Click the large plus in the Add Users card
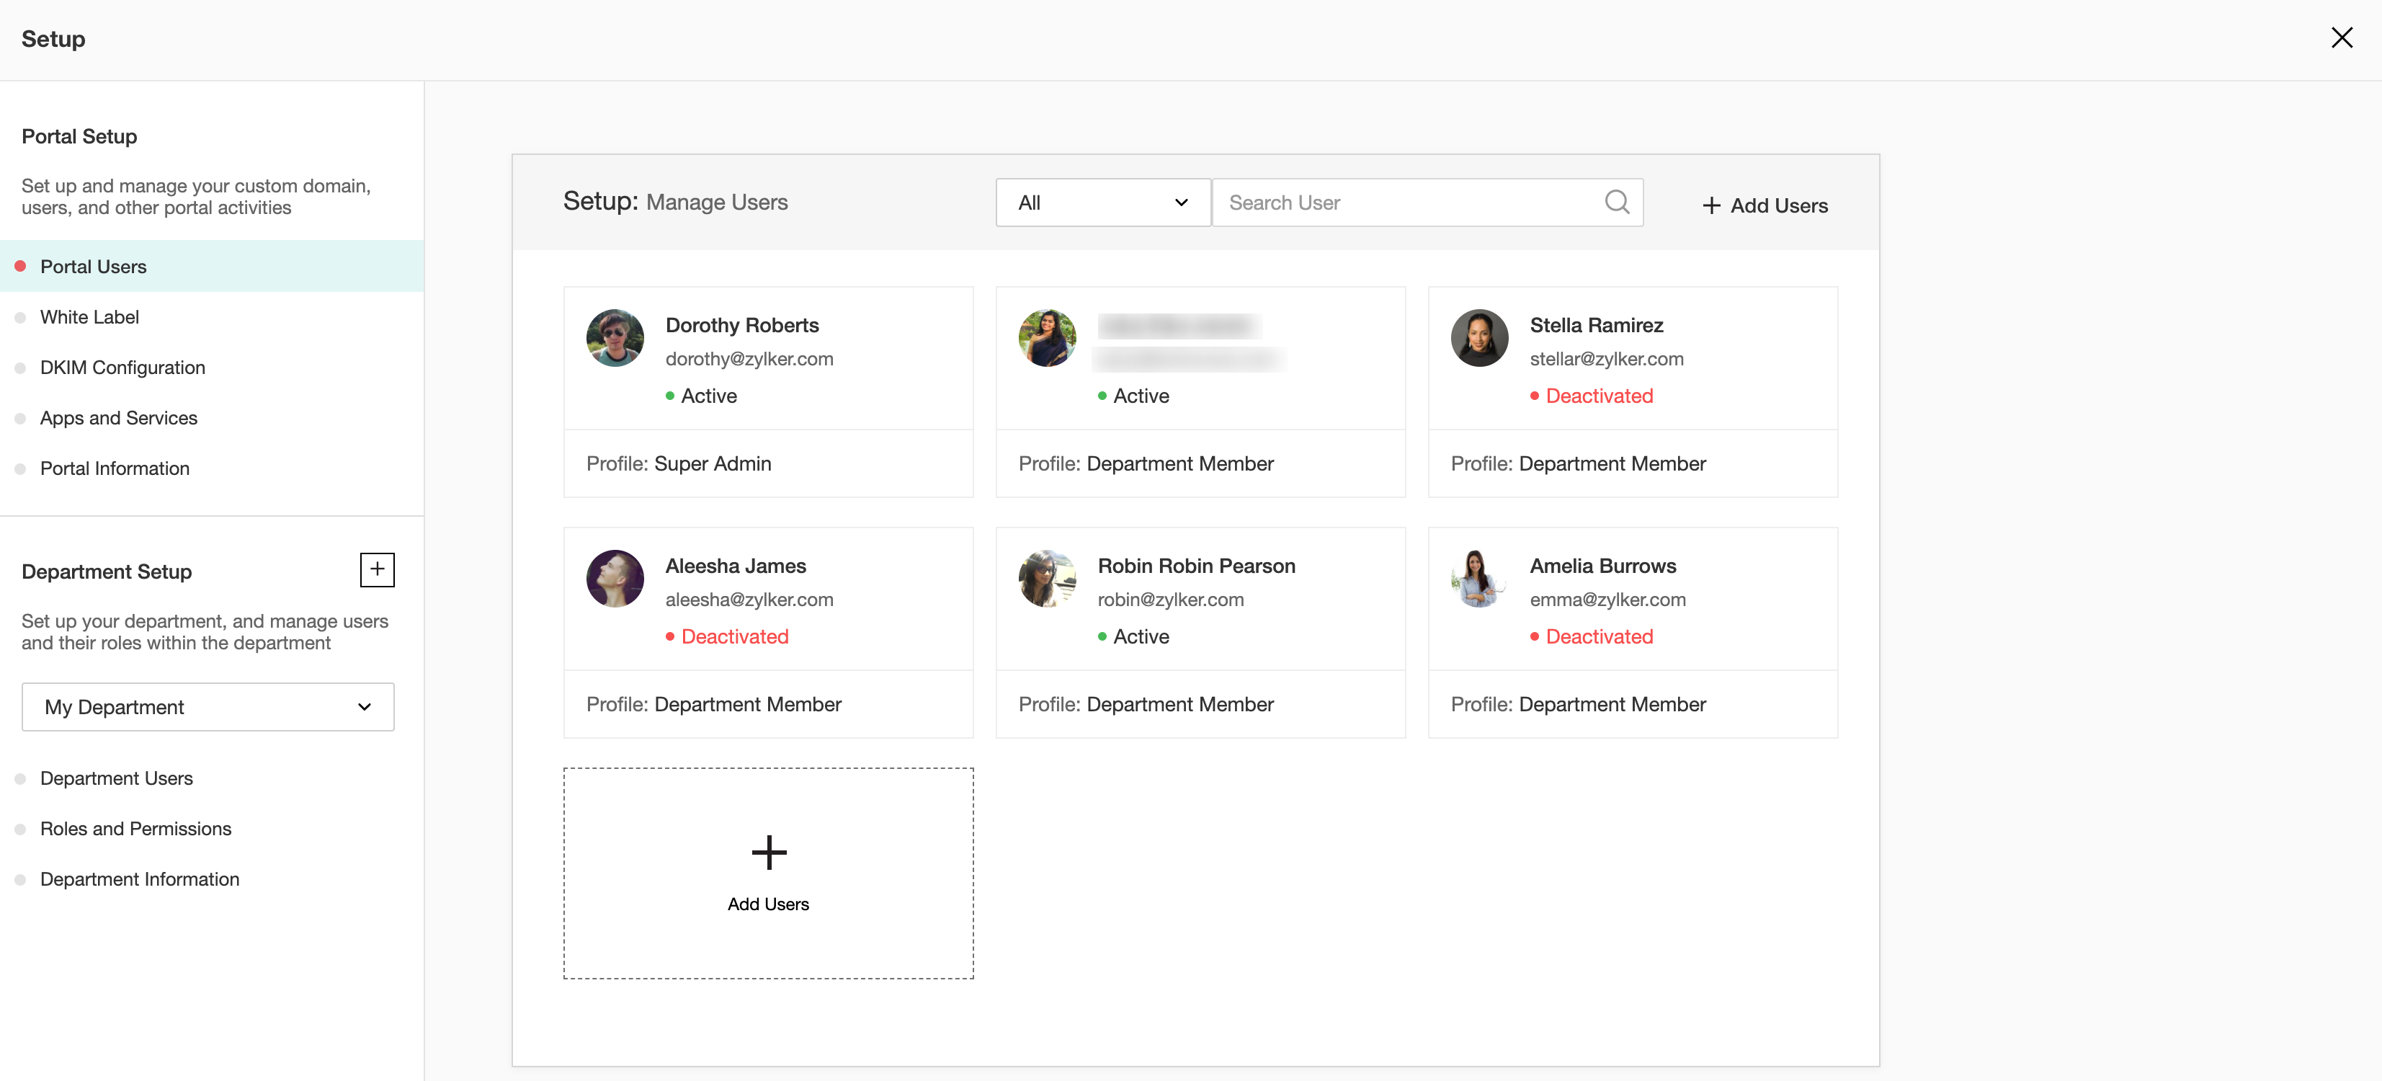 768,852
